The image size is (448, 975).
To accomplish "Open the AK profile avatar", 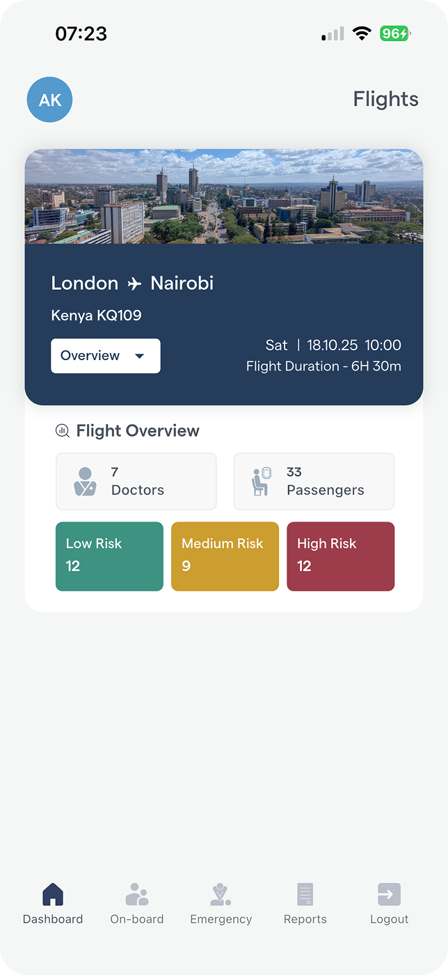I will pos(49,100).
